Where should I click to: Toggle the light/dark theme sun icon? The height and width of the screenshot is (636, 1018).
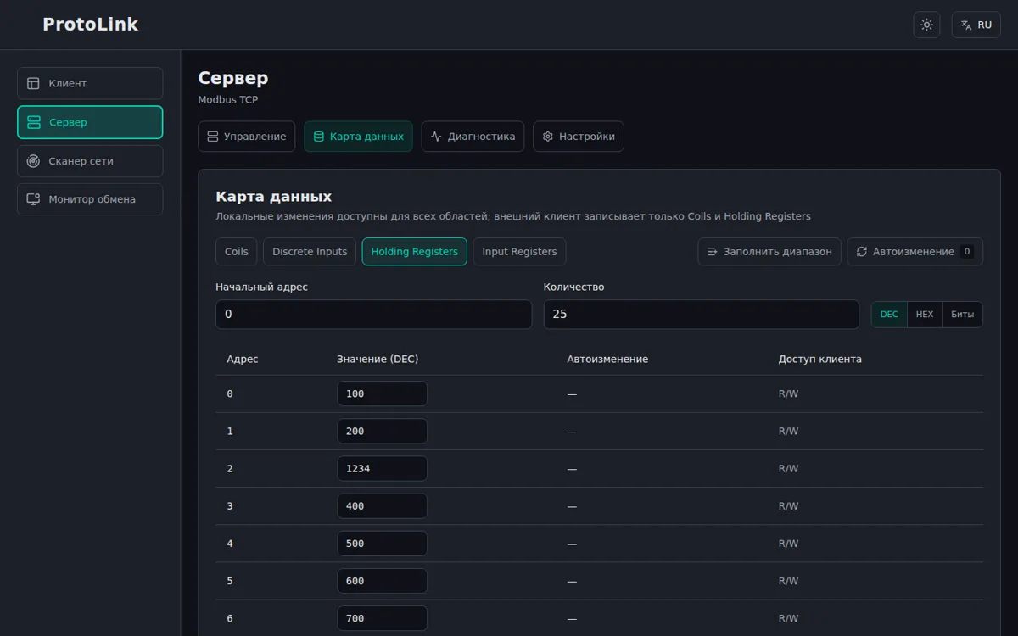926,25
